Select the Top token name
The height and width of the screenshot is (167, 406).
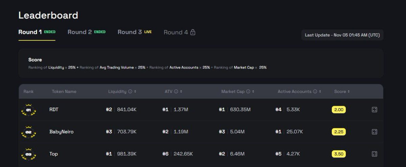pos(53,154)
